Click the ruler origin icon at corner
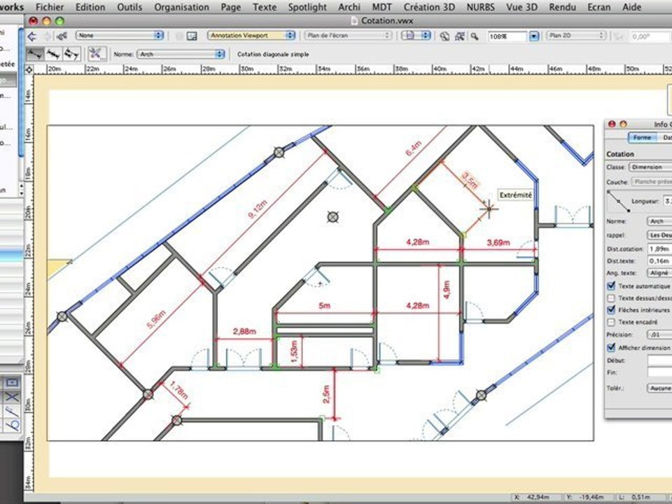Viewport: 672px width, 504px height. tap(29, 69)
